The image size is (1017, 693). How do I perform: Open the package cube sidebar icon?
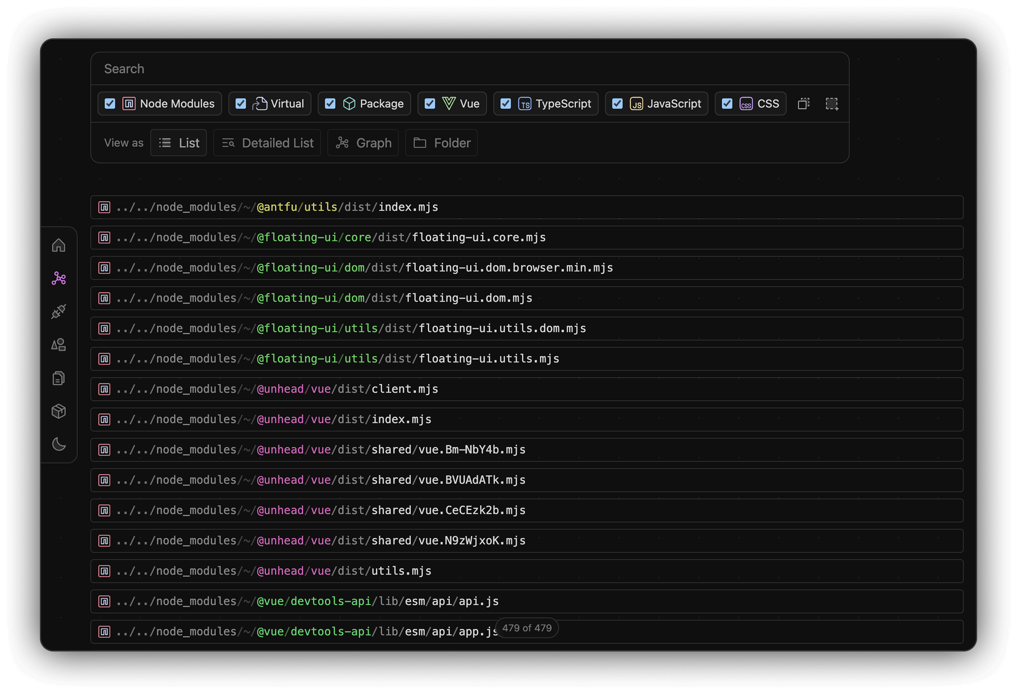59,411
